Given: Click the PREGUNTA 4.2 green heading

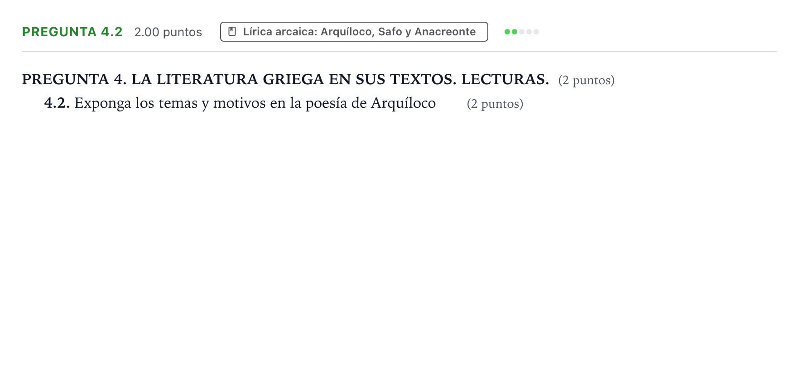Looking at the screenshot, I should coord(72,32).
